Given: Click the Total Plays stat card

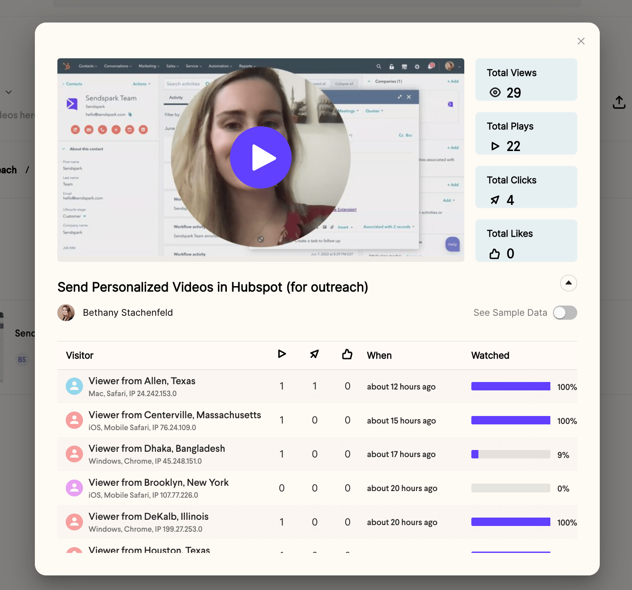Looking at the screenshot, I should pos(526,133).
